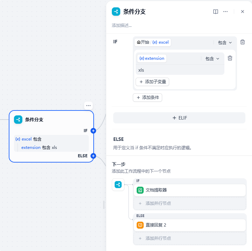
Task: Close the 条件分支 settings panel
Action: [x=243, y=12]
